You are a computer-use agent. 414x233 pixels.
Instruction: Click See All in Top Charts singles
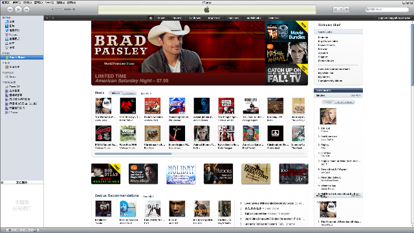point(355,95)
